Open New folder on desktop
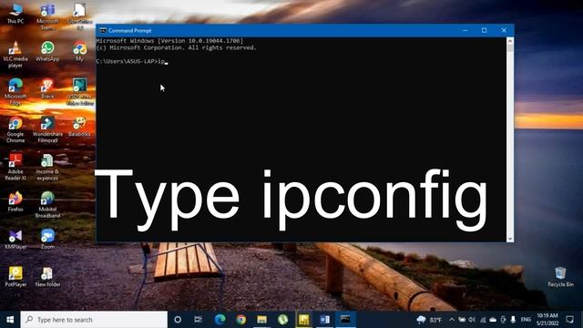 47,277
